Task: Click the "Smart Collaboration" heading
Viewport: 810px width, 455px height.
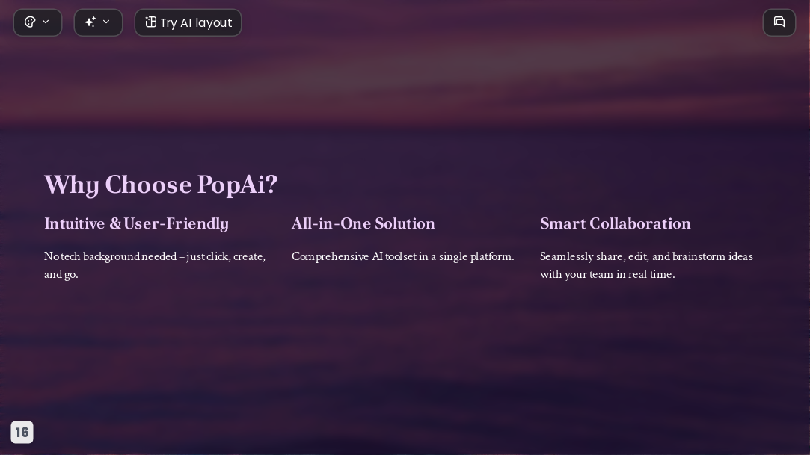Action: 616,223
